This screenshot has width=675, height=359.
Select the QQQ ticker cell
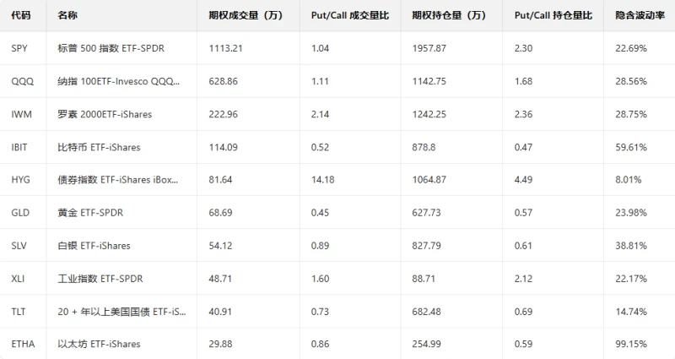[22, 81]
